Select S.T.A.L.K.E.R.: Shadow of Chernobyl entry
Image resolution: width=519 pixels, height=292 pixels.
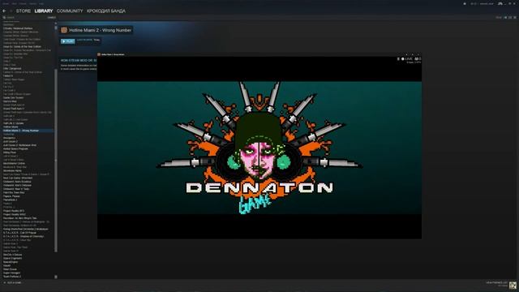point(24,236)
